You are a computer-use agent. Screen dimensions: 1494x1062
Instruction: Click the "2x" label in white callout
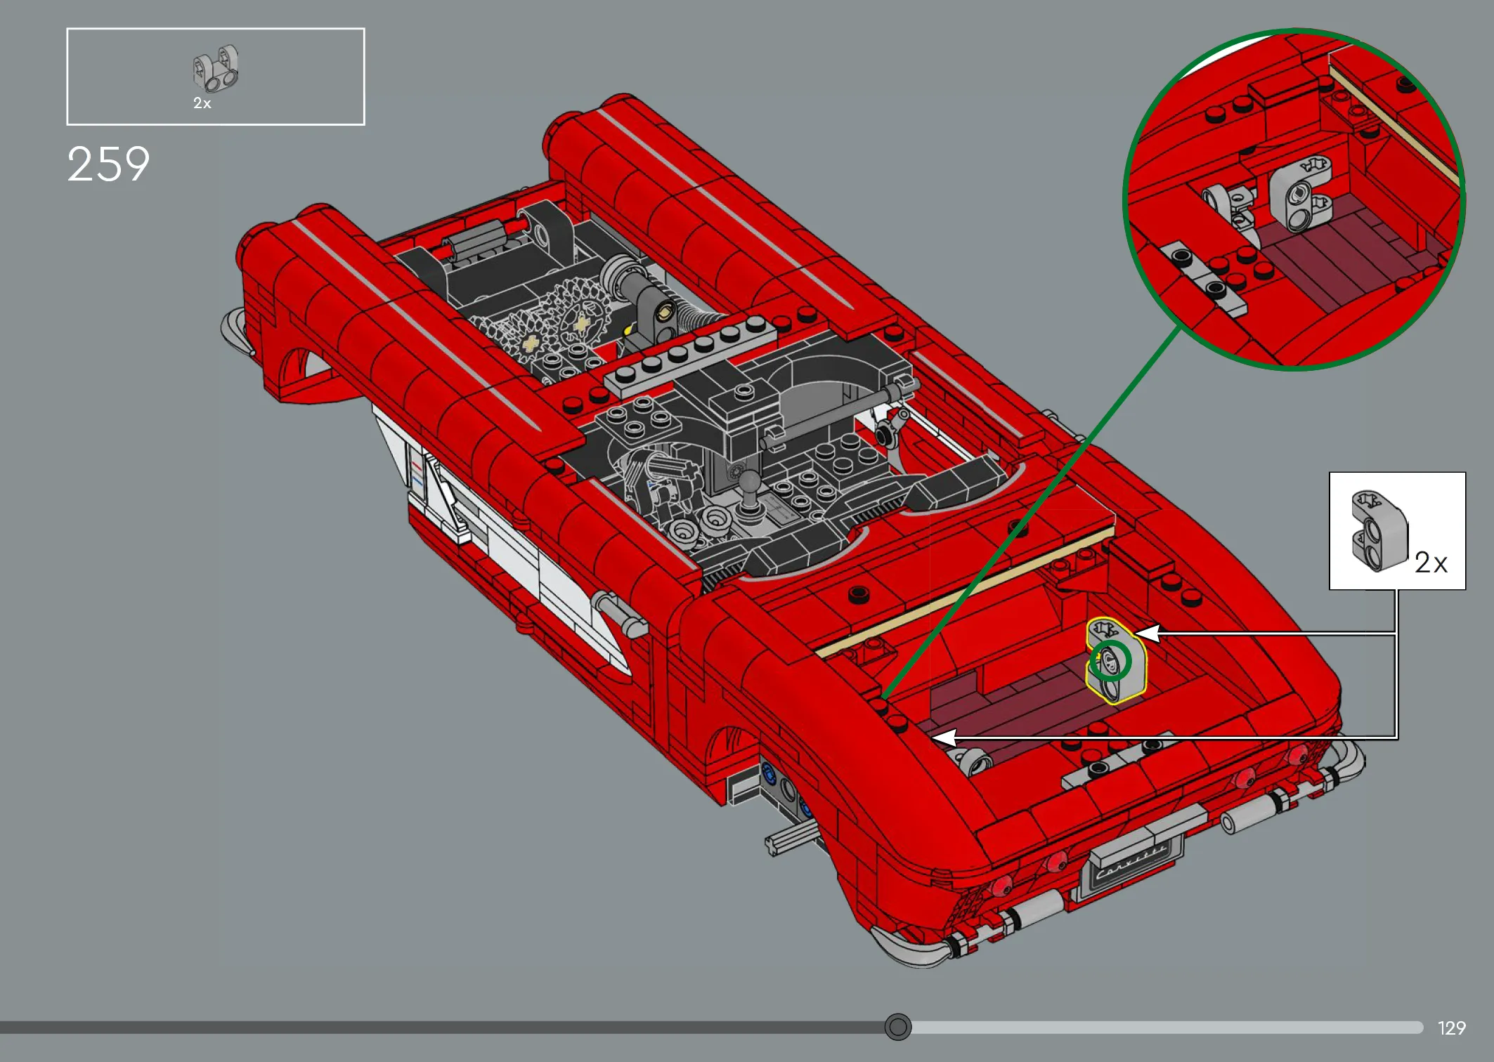click(x=1431, y=563)
